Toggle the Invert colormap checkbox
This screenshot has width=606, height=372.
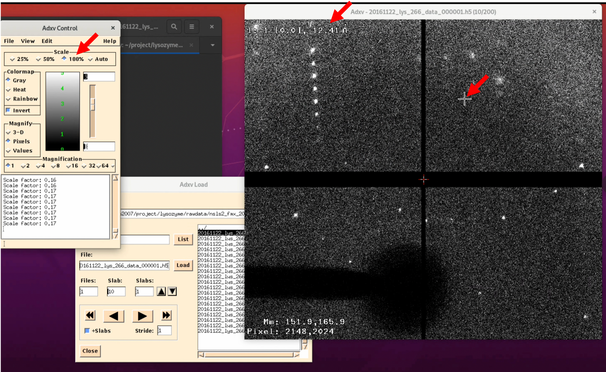point(9,110)
